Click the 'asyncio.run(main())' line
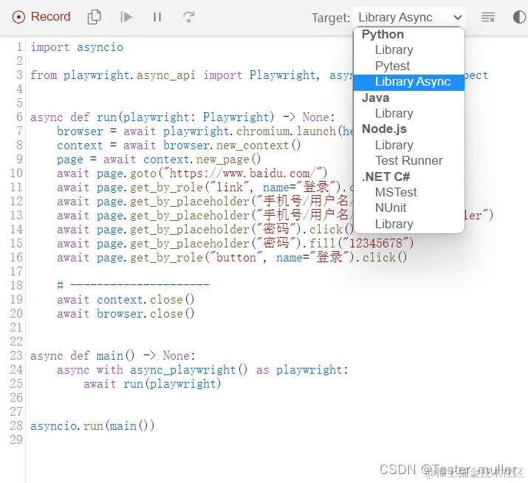This screenshot has height=483, width=528. click(92, 426)
